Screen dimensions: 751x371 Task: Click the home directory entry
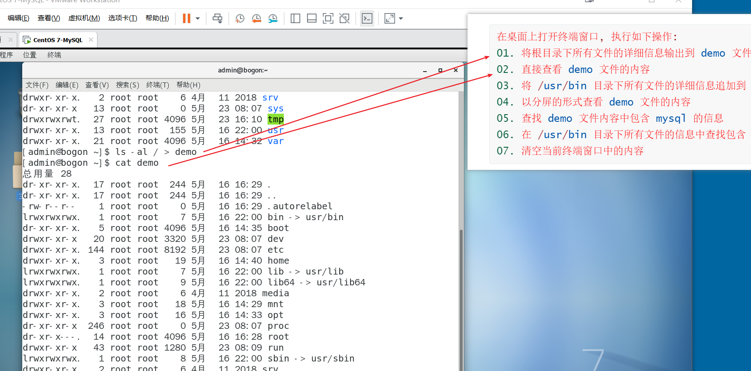click(278, 261)
